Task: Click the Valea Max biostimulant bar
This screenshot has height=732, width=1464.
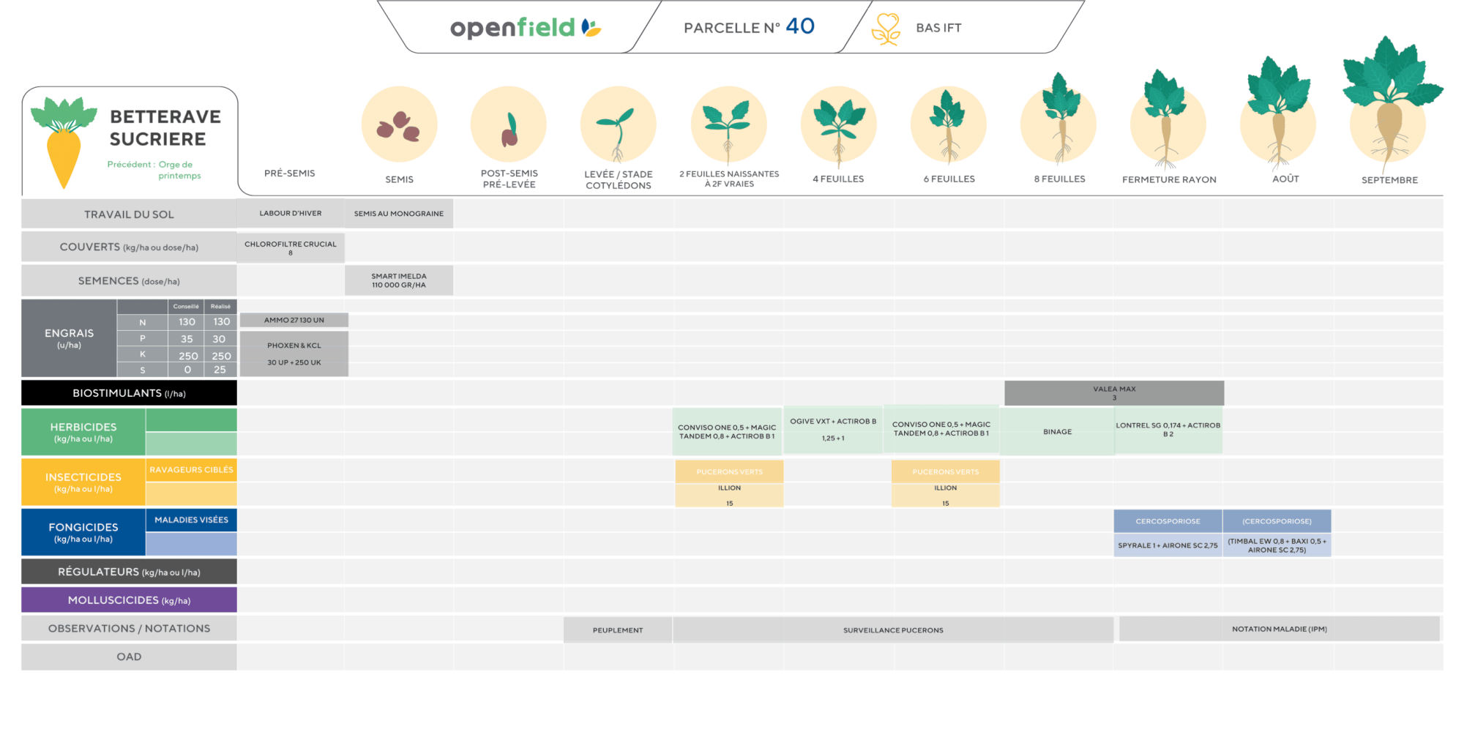Action: tap(1113, 393)
